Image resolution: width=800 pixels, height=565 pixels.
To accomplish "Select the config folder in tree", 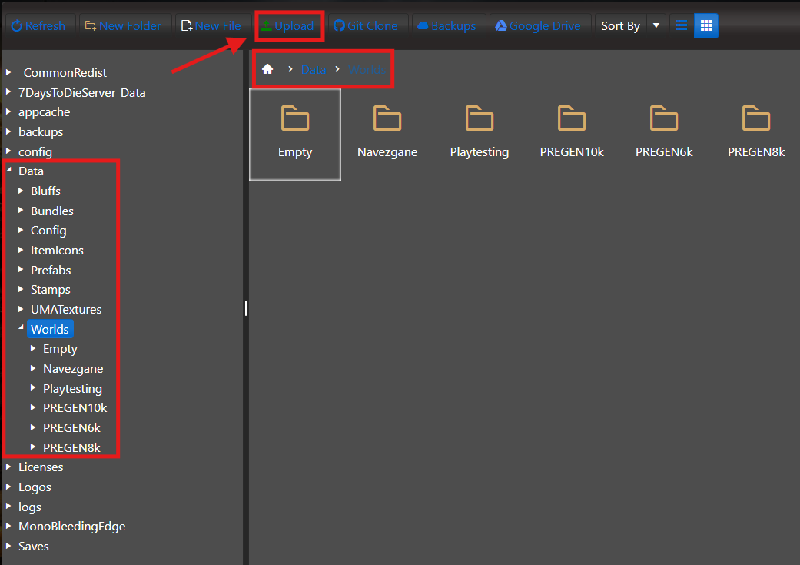I will pyautogui.click(x=35, y=151).
